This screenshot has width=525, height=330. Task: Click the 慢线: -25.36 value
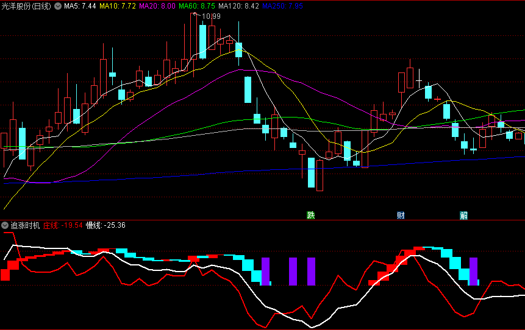coord(106,225)
